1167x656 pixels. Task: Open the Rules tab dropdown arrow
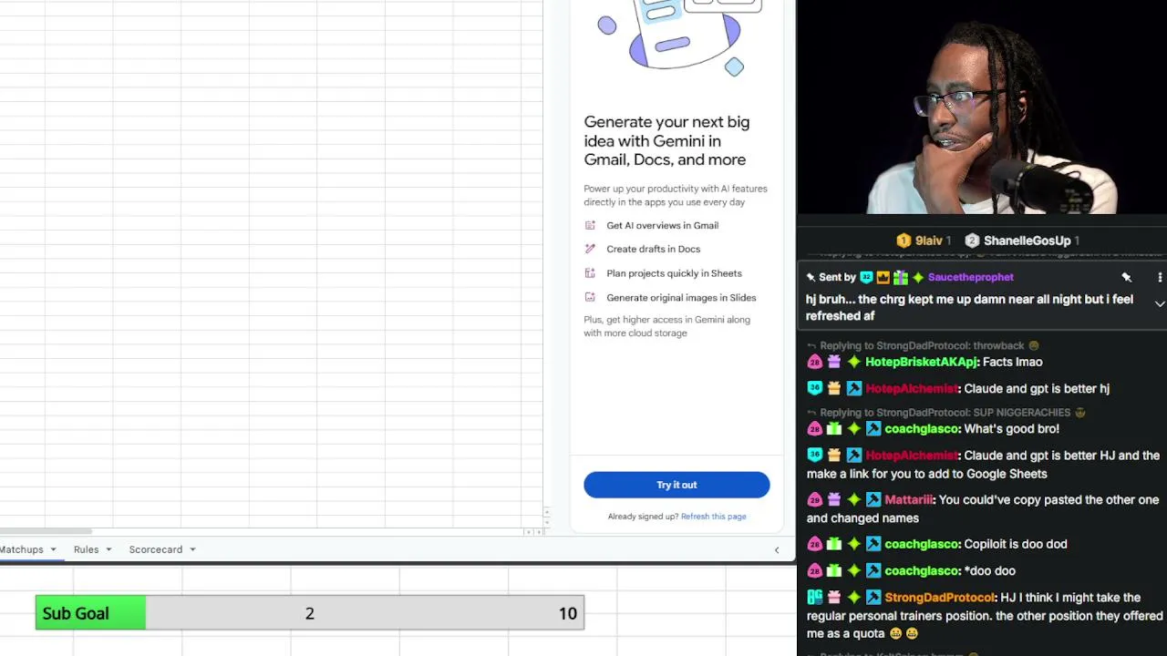pyautogui.click(x=108, y=549)
